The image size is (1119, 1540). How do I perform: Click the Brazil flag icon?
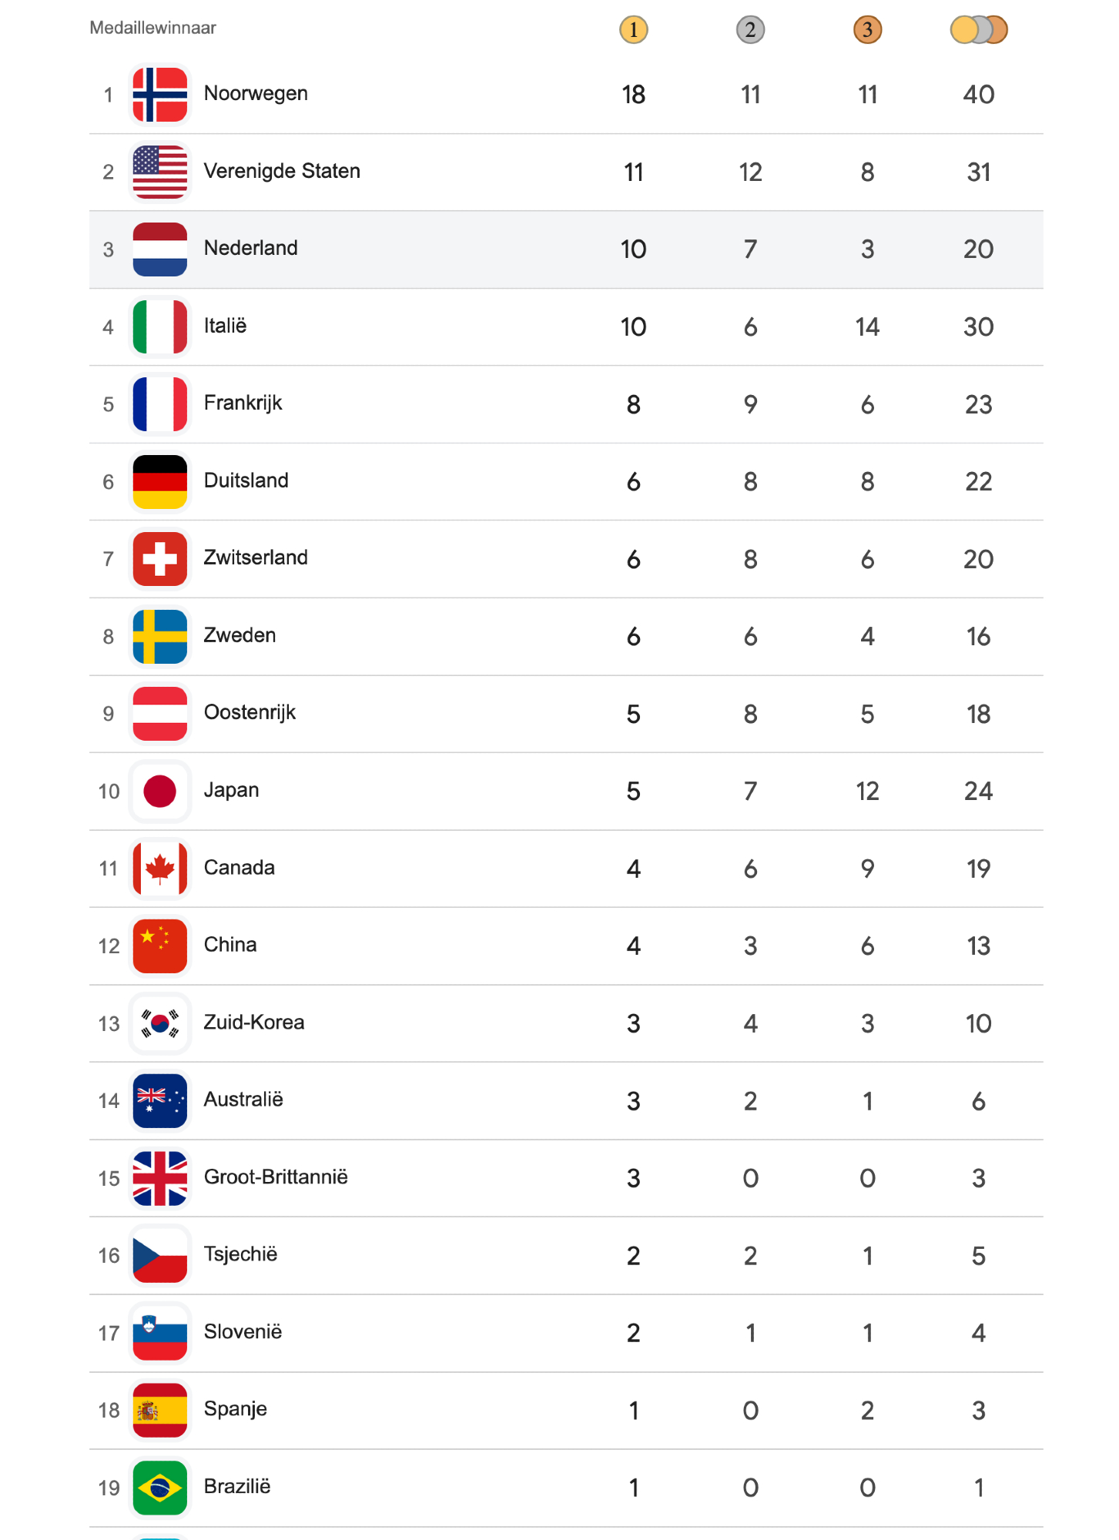click(x=159, y=1488)
